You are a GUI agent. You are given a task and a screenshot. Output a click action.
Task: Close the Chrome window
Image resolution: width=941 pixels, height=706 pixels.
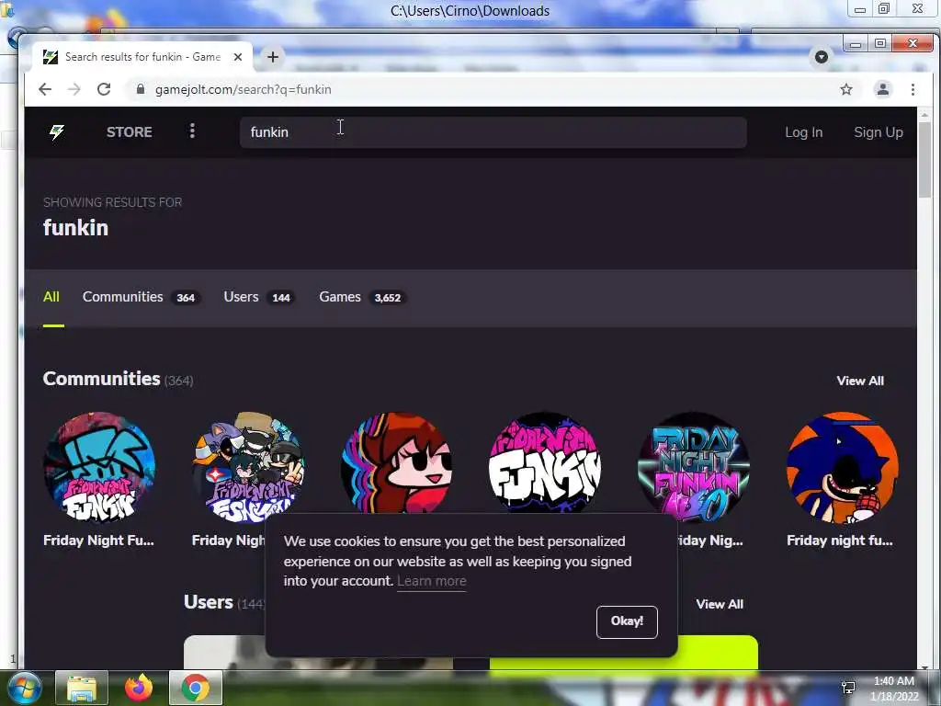click(x=913, y=44)
